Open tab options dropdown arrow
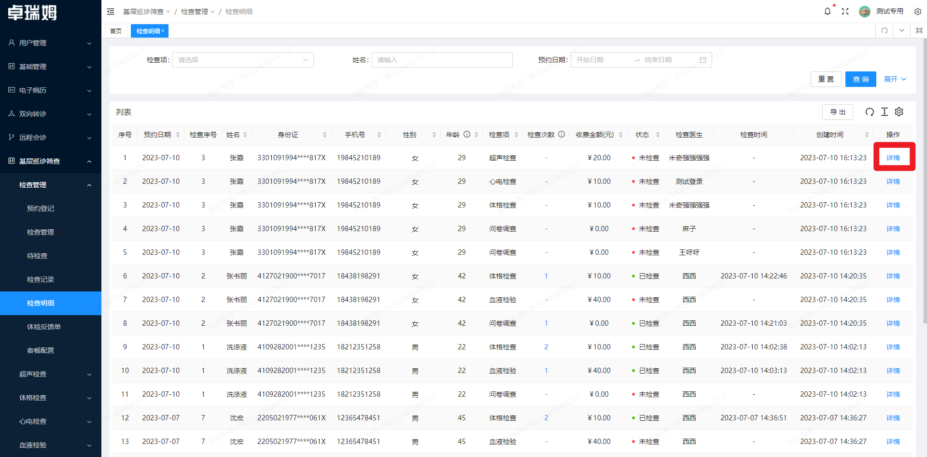This screenshot has height=457, width=927. click(x=902, y=30)
